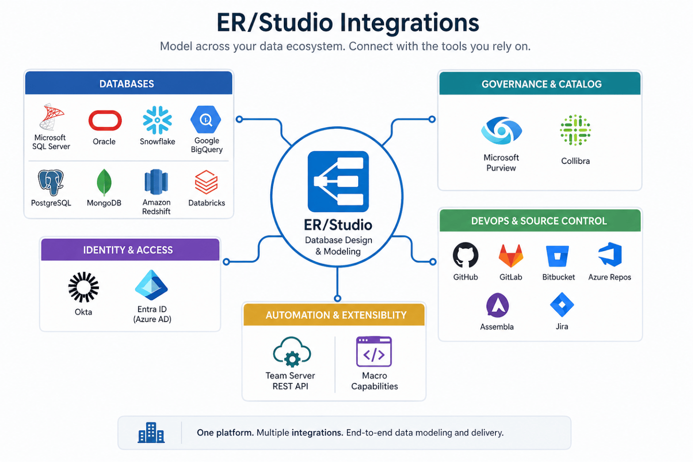
Task: Click the Databricks stacked layers icon
Action: 206,182
